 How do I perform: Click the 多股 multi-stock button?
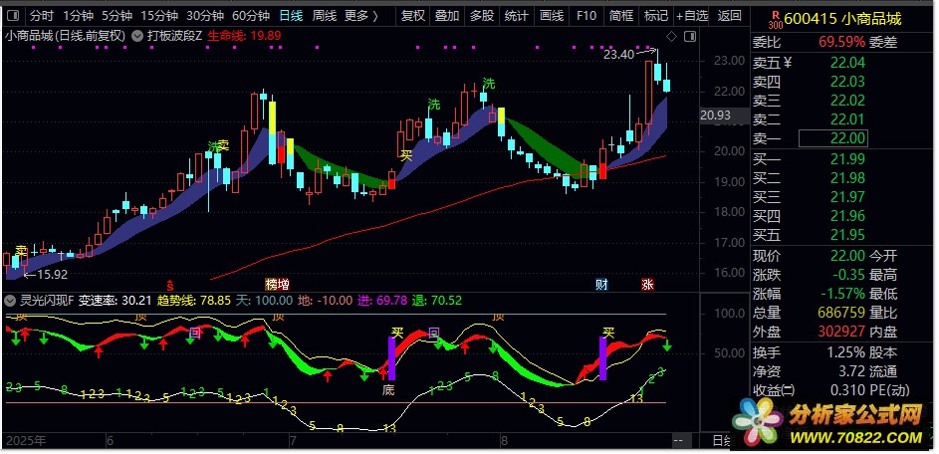pyautogui.click(x=482, y=16)
